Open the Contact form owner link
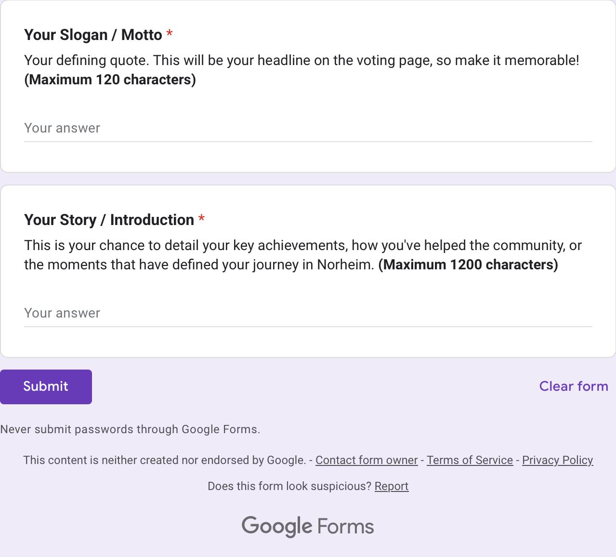The width and height of the screenshot is (616, 557). click(366, 460)
